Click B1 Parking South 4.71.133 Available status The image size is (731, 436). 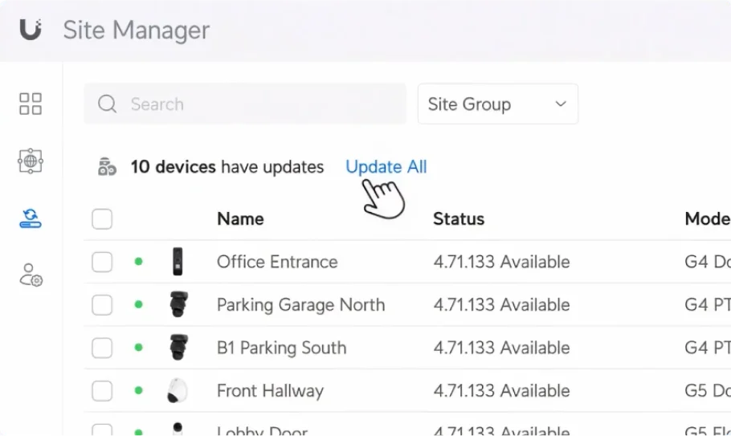pyautogui.click(x=501, y=348)
